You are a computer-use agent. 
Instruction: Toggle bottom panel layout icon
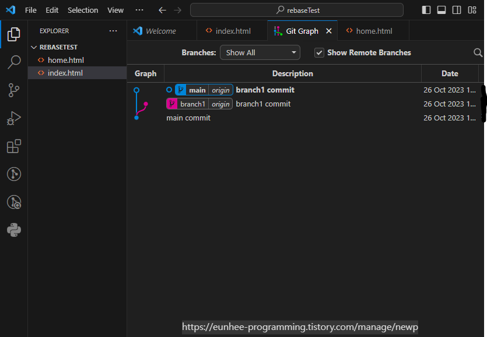[x=442, y=10]
